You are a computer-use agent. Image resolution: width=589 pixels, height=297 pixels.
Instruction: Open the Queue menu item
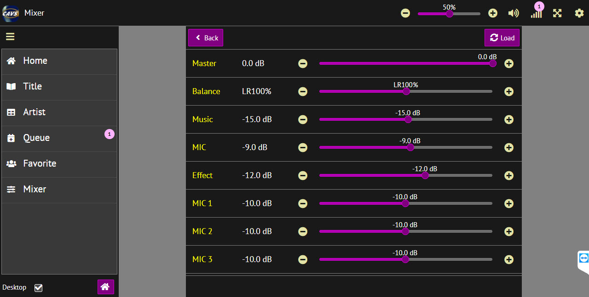pyautogui.click(x=36, y=138)
